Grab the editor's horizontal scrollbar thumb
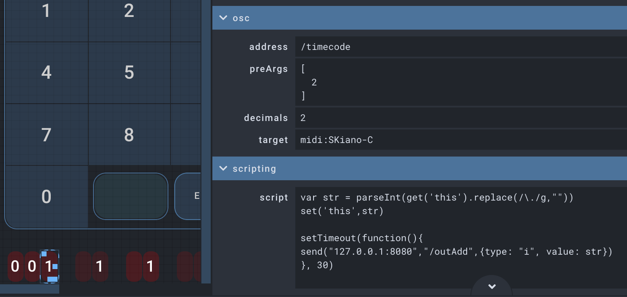Viewport: 627px width, 297px height. [x=30, y=289]
